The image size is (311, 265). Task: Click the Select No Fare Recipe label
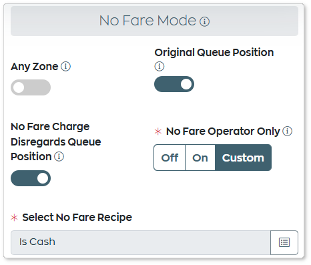coord(77,218)
